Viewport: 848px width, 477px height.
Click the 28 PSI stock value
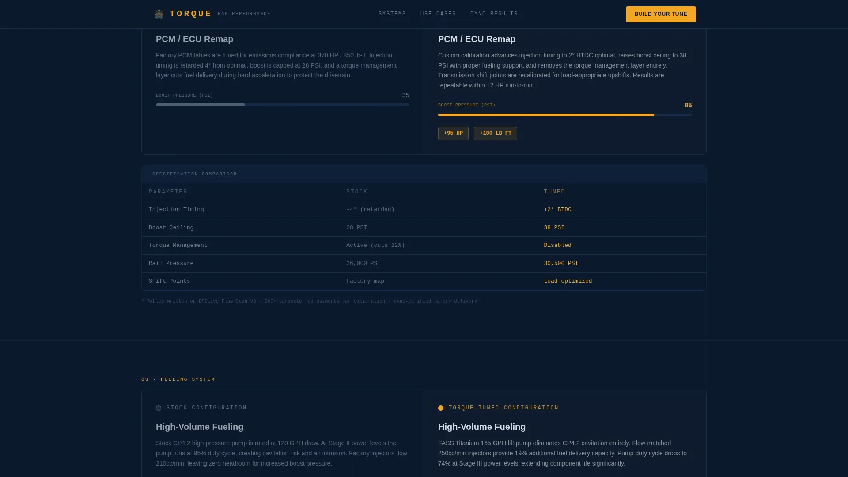pyautogui.click(x=356, y=228)
